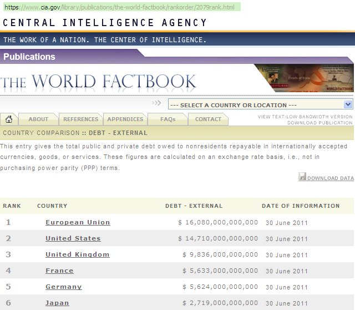The width and height of the screenshot is (355, 310).
Task: Select the $ 5,633,000,000,000 value
Action: click(x=220, y=271)
